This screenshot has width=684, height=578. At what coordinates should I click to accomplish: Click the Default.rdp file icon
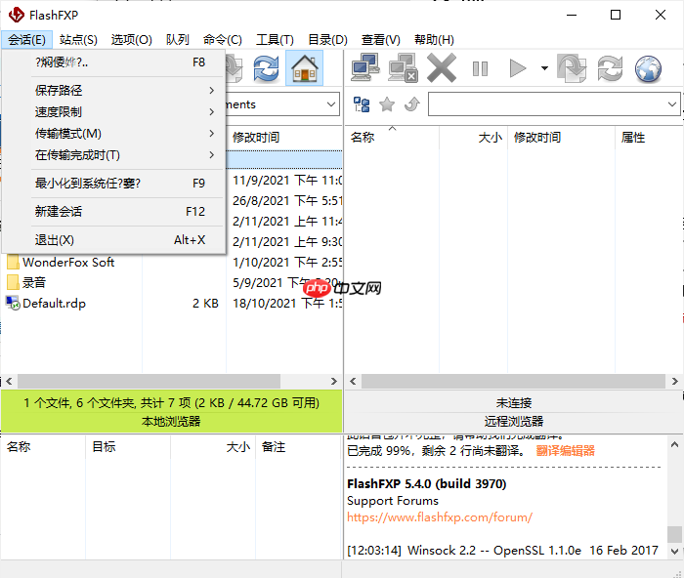coord(13,303)
